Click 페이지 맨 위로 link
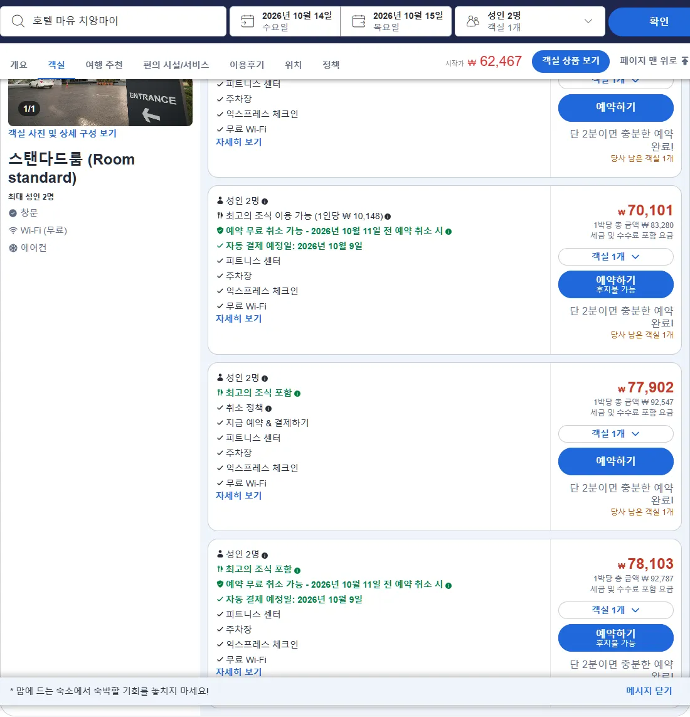The image size is (690, 717). [649, 60]
